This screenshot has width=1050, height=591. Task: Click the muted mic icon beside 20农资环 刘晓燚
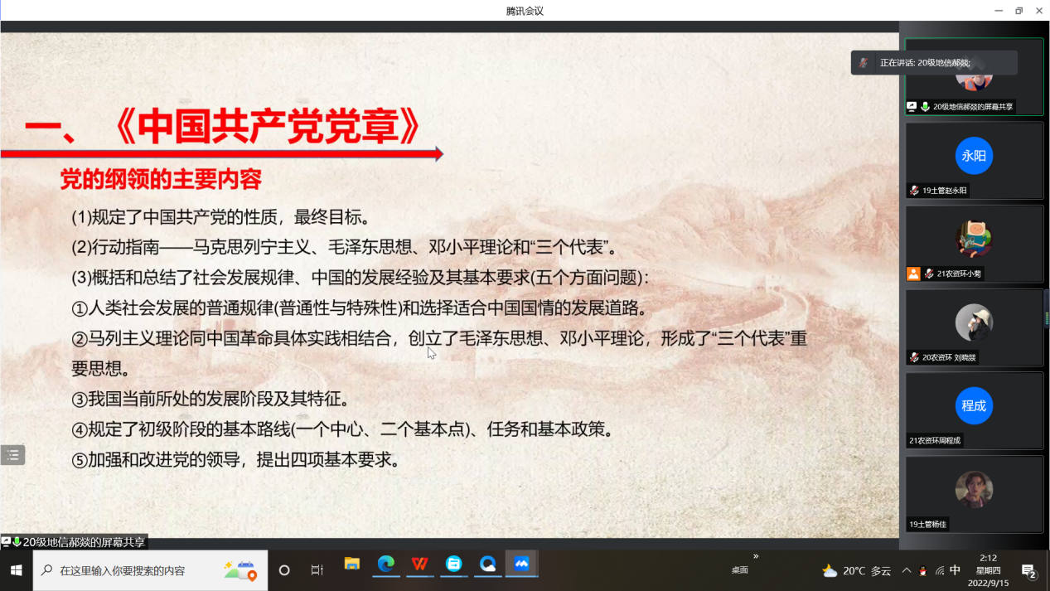[913, 357]
